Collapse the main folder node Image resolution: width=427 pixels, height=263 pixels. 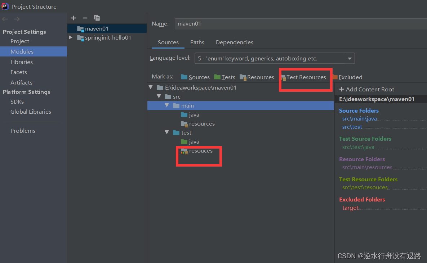[167, 105]
